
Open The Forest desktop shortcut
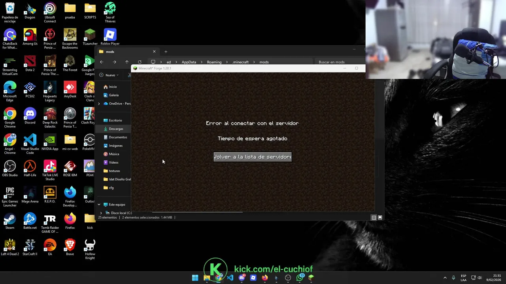[70, 64]
